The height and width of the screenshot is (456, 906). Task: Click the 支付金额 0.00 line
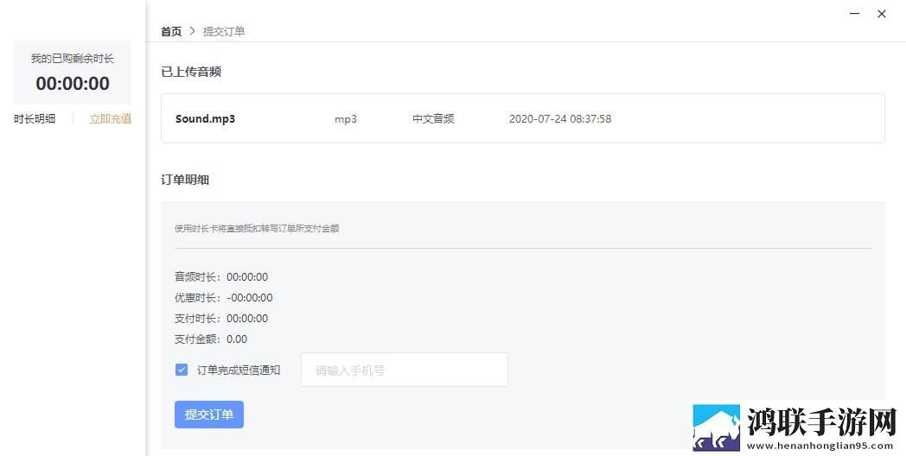(x=211, y=339)
